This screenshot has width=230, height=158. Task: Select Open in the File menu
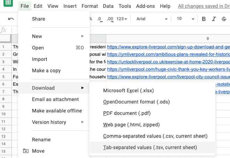(x=54, y=48)
